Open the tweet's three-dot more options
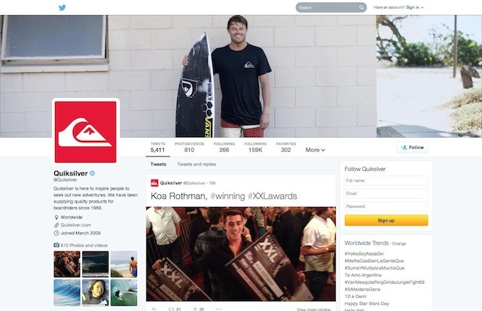482x311 pixels. [218, 309]
